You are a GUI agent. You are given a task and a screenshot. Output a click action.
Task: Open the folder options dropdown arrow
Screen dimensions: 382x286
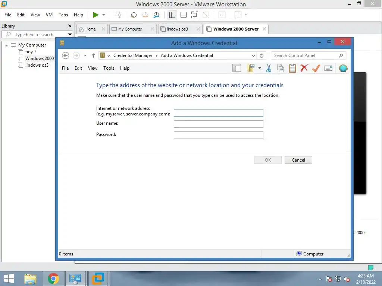(x=260, y=69)
